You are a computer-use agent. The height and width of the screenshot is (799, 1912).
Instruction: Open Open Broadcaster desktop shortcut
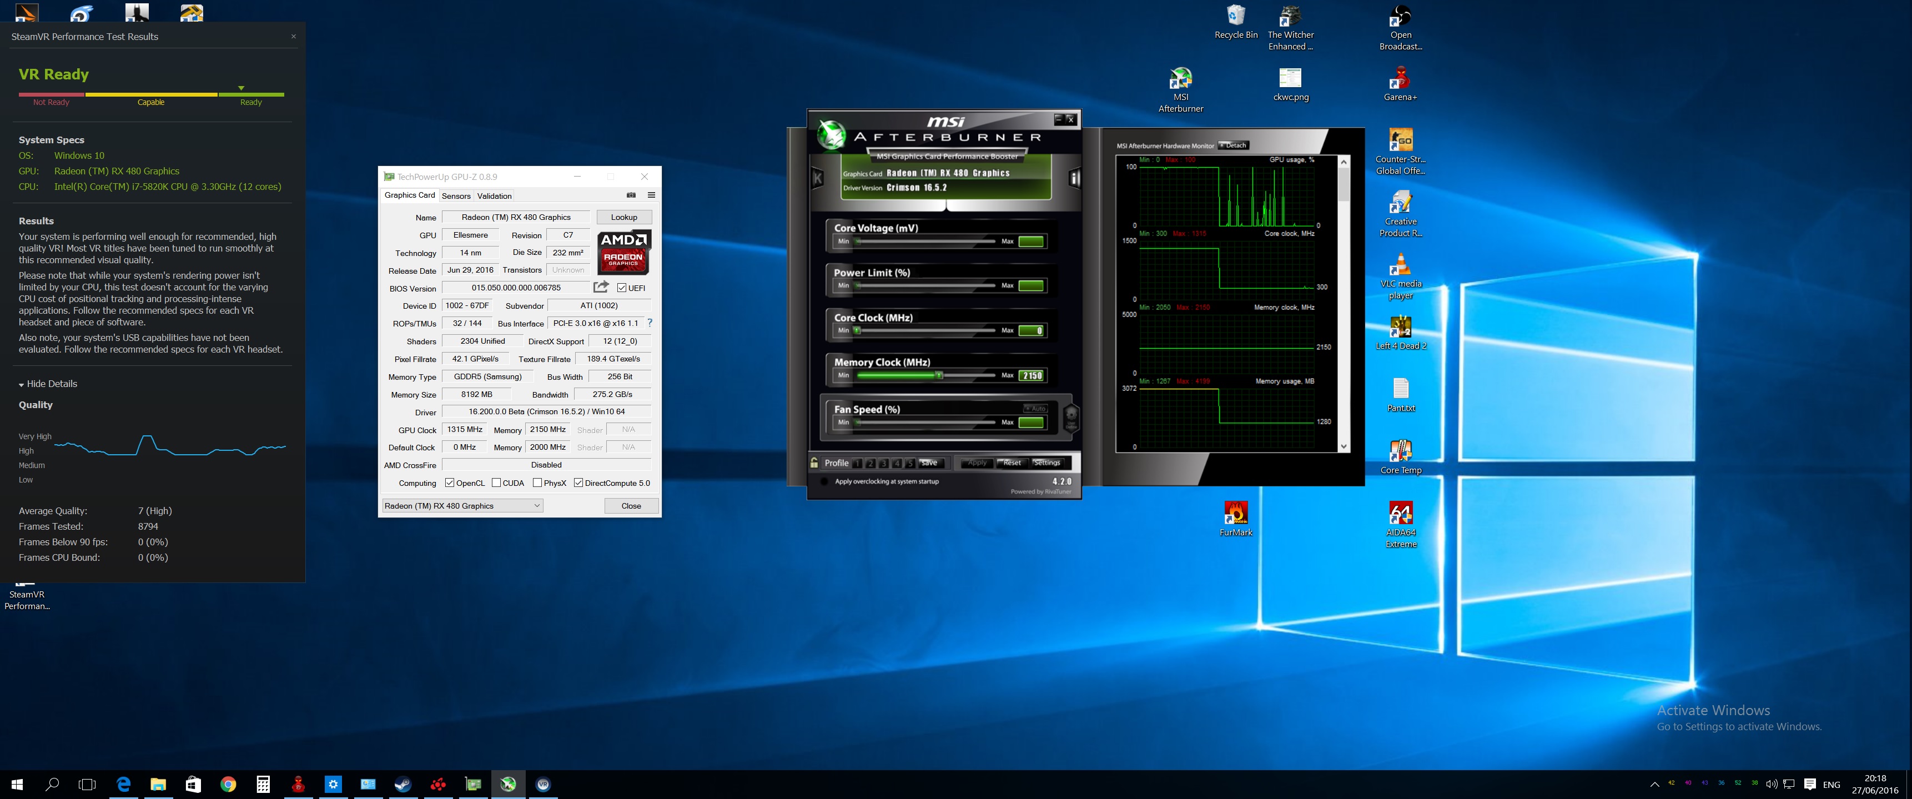[1401, 27]
